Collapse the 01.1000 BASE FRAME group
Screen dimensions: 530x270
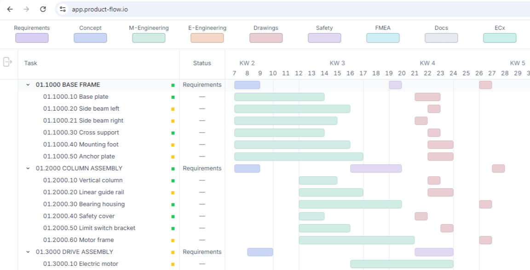pyautogui.click(x=28, y=85)
